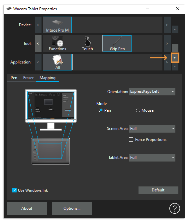
Task: Open the Orientation dropdown
Action: click(152, 91)
